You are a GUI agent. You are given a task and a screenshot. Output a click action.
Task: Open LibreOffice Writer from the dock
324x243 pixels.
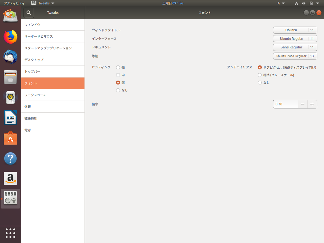point(10,118)
